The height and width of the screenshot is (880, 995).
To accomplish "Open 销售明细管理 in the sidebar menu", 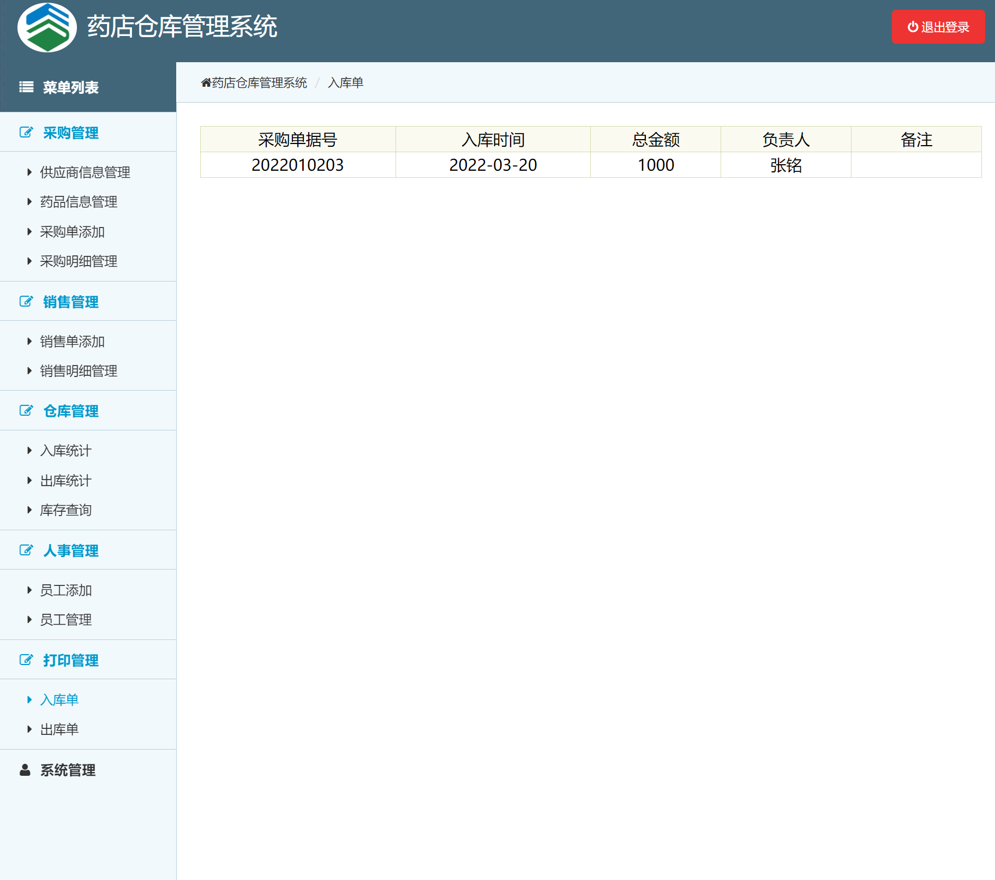I will click(77, 370).
